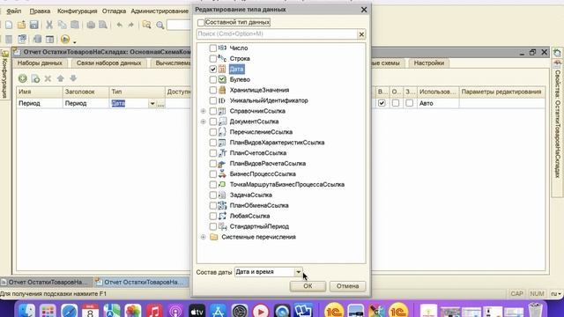This screenshot has width=564, height=317.
Task: Open the Правка menu
Action: click(x=40, y=11)
